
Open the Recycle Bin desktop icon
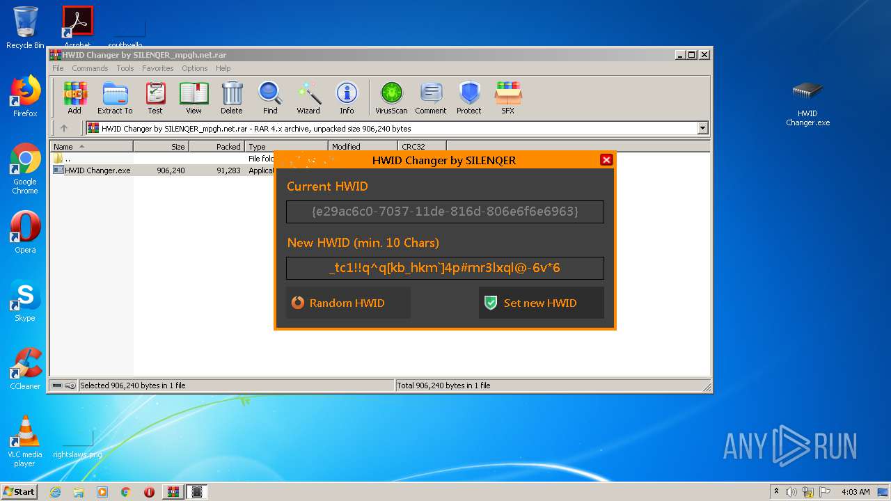tap(25, 28)
